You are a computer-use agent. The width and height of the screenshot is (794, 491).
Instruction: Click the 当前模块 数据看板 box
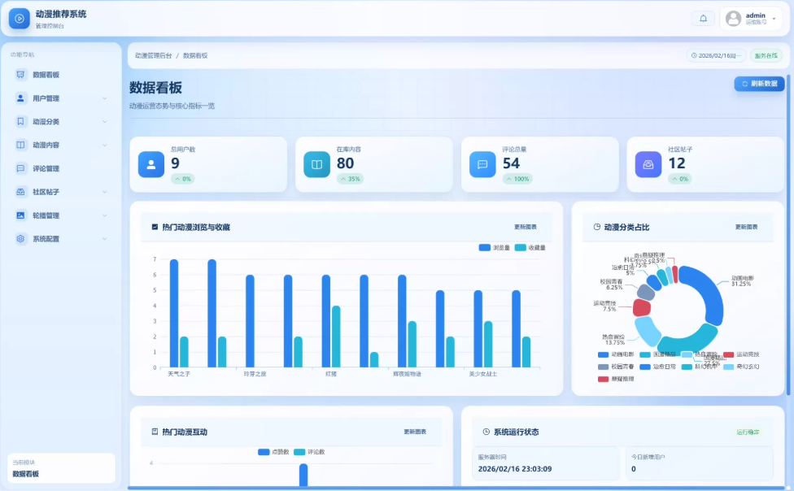pos(61,468)
